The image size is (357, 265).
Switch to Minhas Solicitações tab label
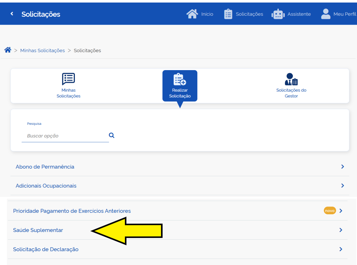click(x=69, y=93)
